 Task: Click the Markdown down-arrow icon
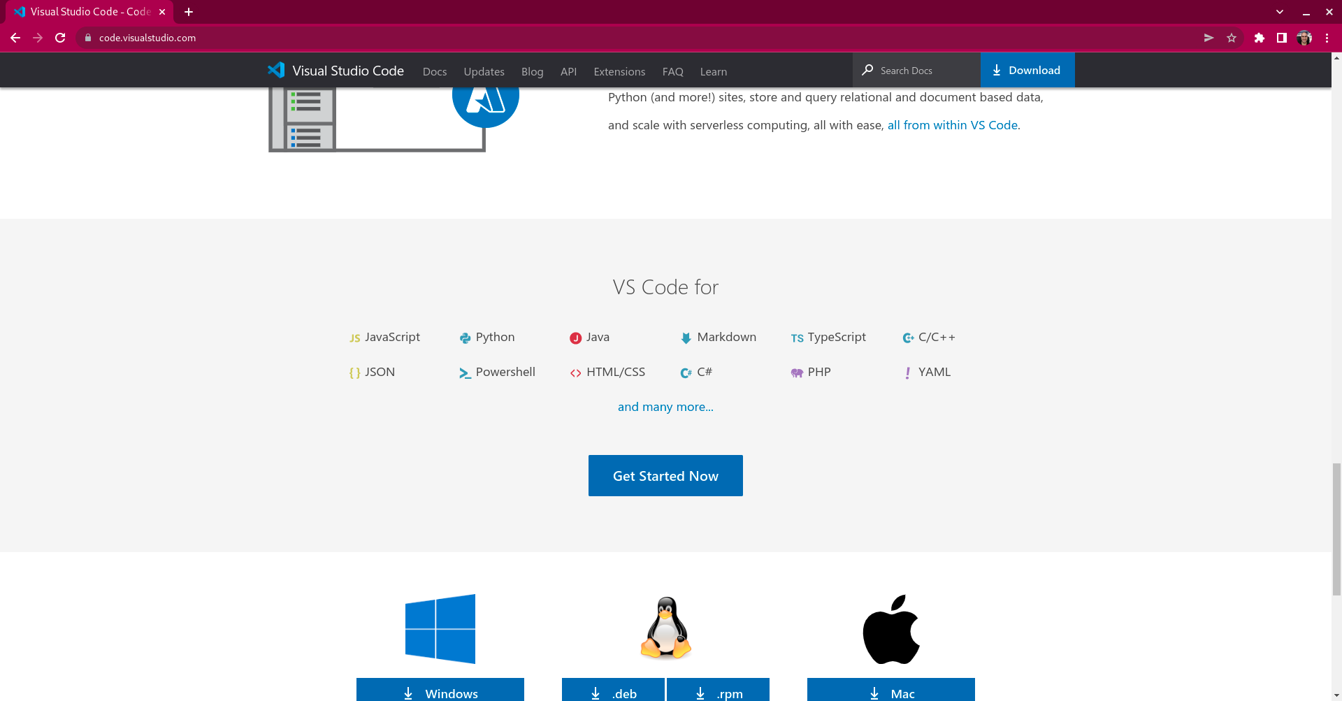[686, 338]
